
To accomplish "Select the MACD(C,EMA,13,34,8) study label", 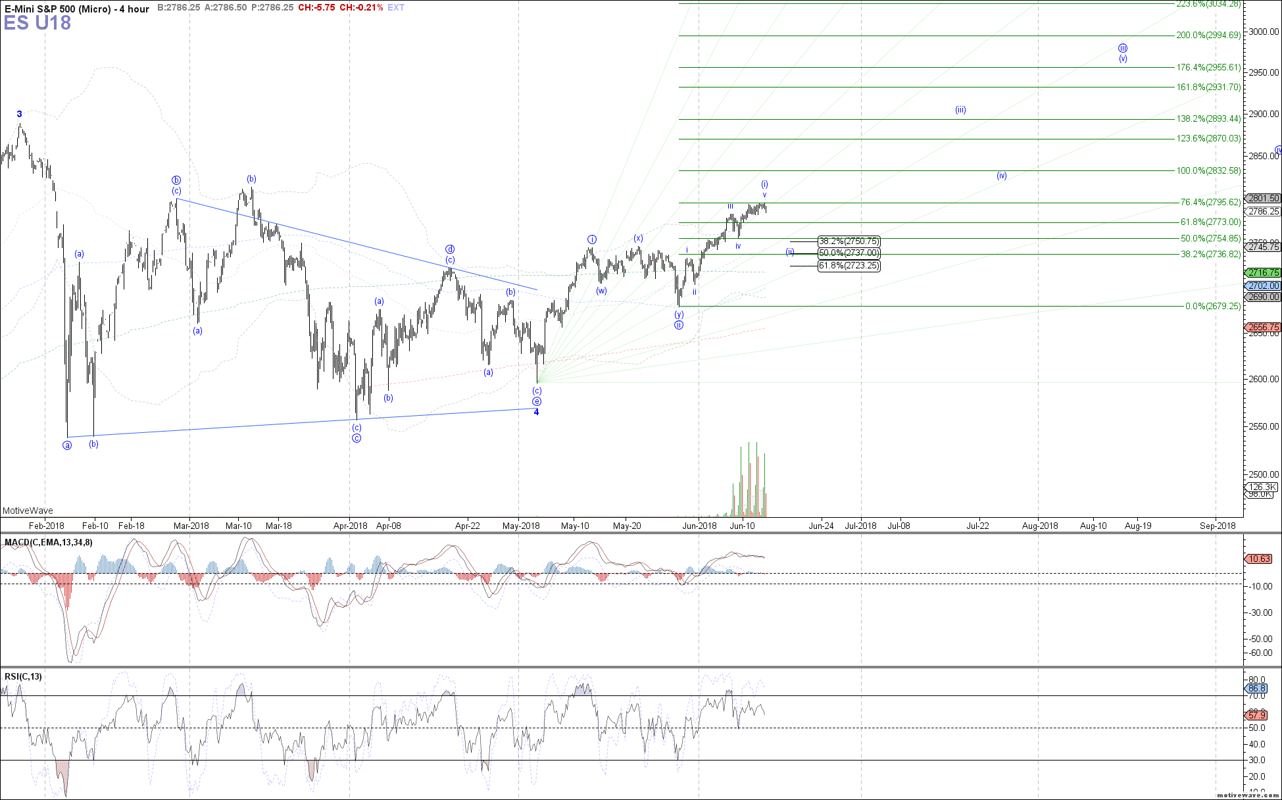I will (x=49, y=543).
